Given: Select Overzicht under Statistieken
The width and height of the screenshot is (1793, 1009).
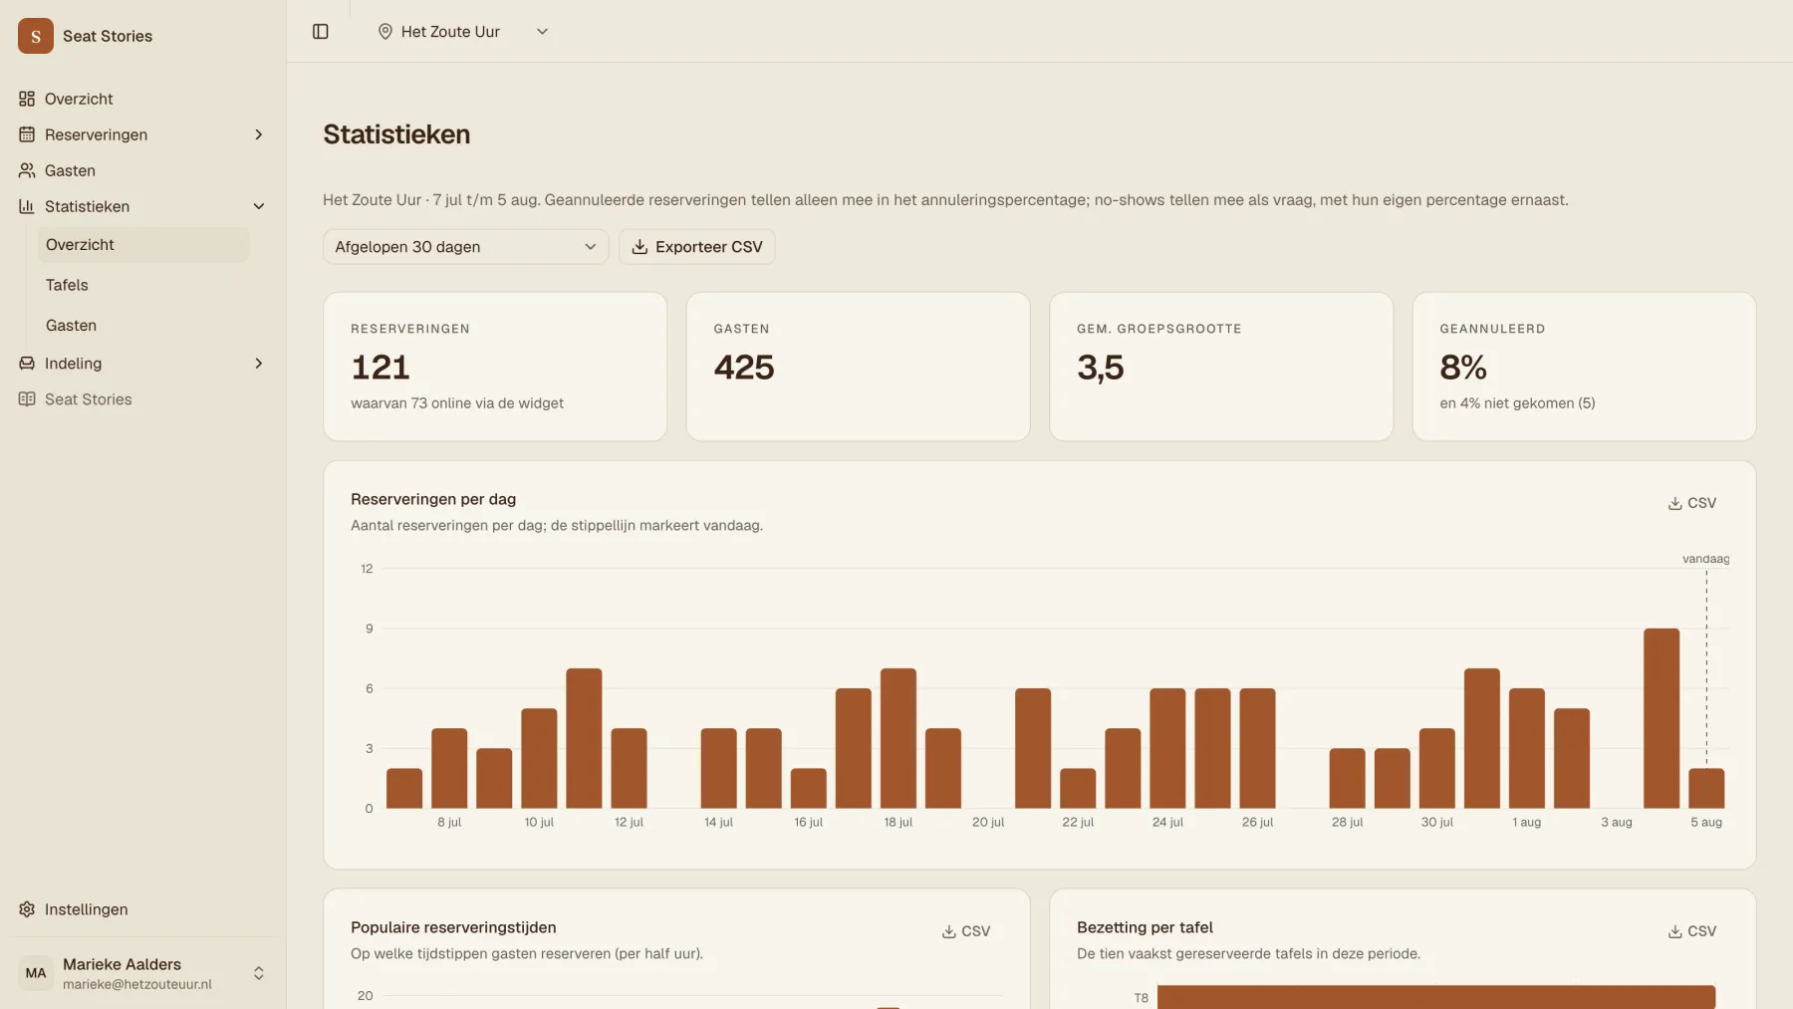Looking at the screenshot, I should click(x=143, y=245).
